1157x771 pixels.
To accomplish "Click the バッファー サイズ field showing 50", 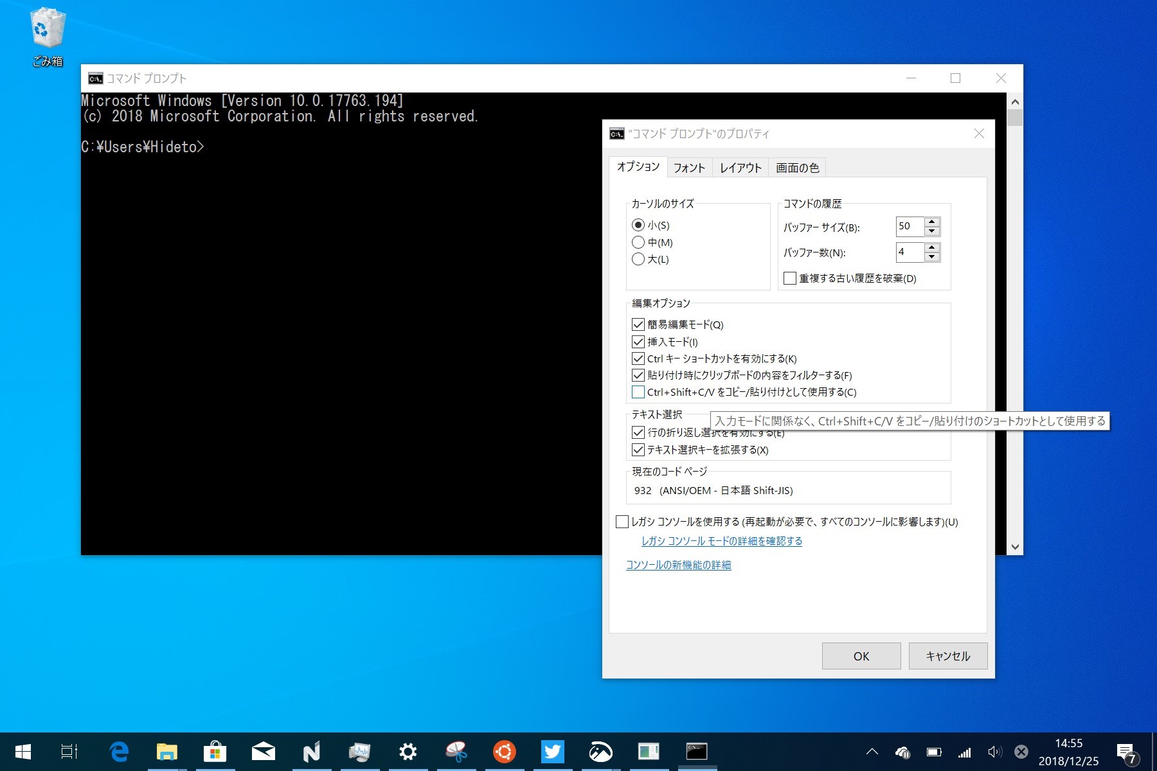I will [x=910, y=226].
